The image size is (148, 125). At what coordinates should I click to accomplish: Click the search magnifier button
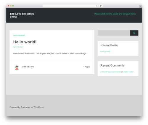(134, 33)
